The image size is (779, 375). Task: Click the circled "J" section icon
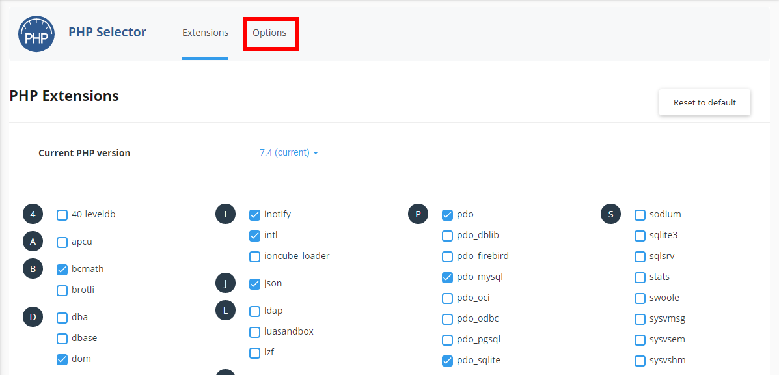[225, 283]
